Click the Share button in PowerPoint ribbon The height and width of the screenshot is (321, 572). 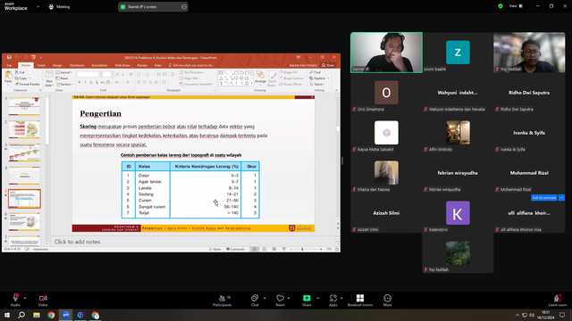tap(328, 65)
